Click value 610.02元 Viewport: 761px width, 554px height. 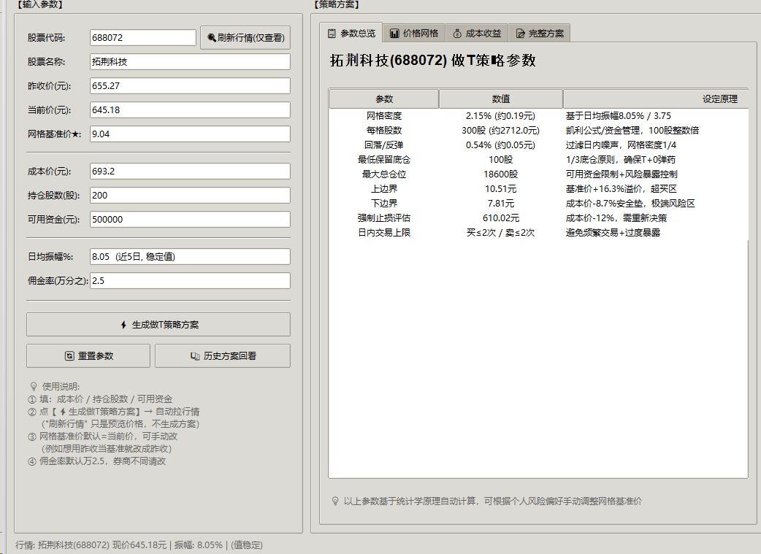500,218
